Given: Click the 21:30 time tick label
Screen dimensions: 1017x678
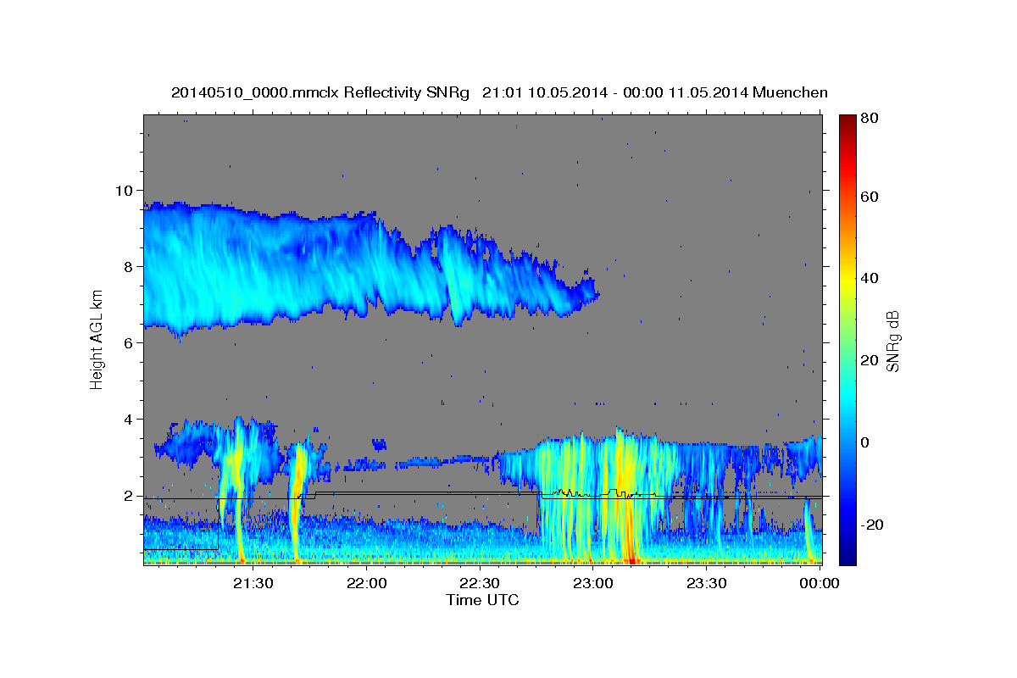Looking at the screenshot, I should 253,583.
